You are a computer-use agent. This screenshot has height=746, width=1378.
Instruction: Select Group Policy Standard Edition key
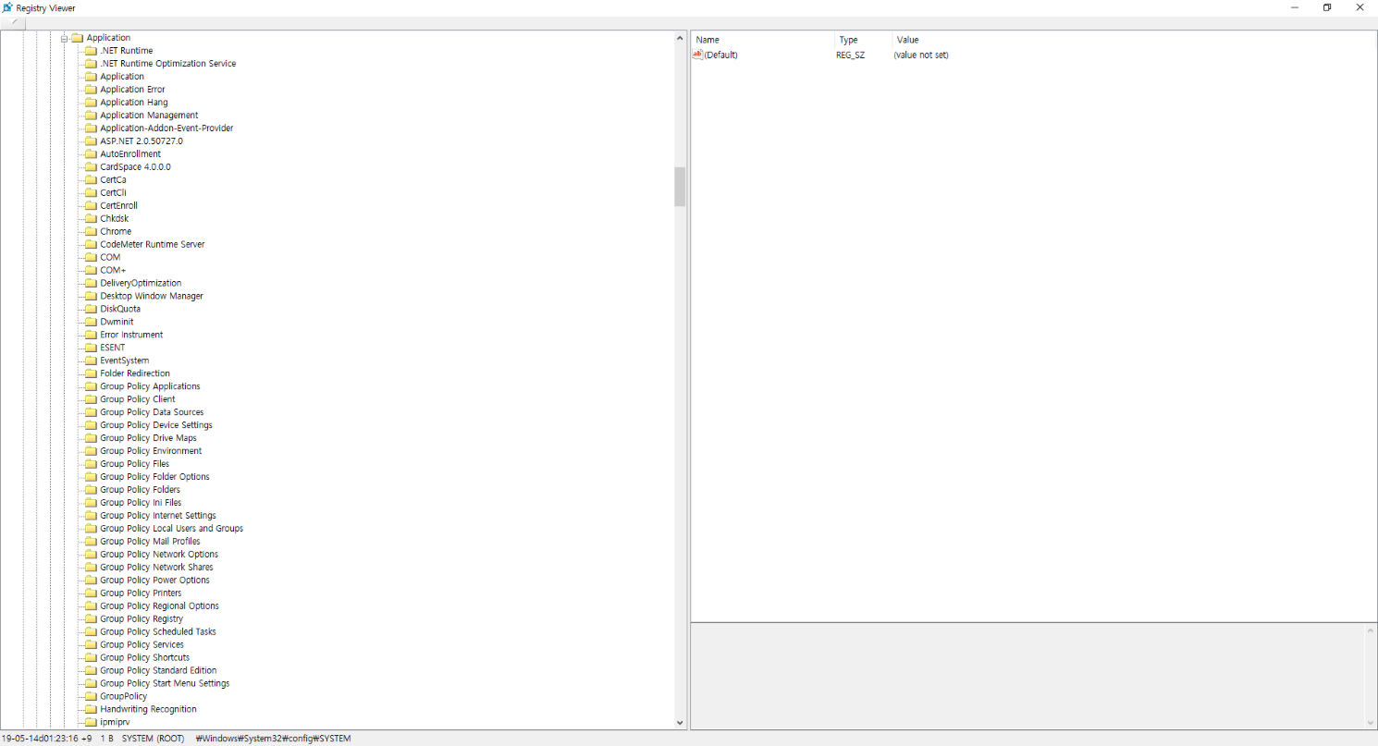pos(158,672)
